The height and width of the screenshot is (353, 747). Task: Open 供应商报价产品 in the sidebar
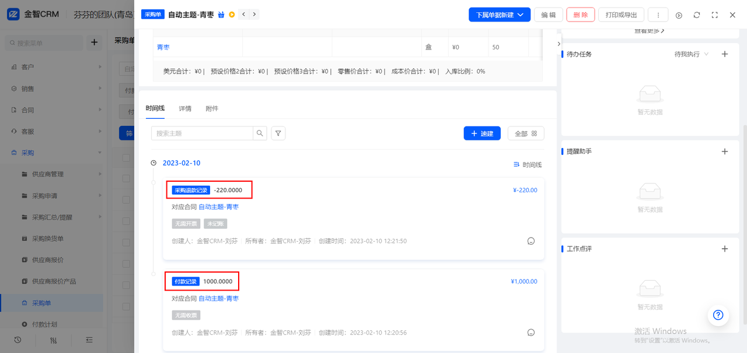(x=54, y=281)
